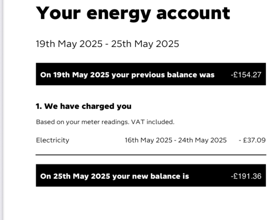Viewport: 280px width, 220px height.
Task: Click the "1. We have charged you" heading
Action: tap(84, 106)
